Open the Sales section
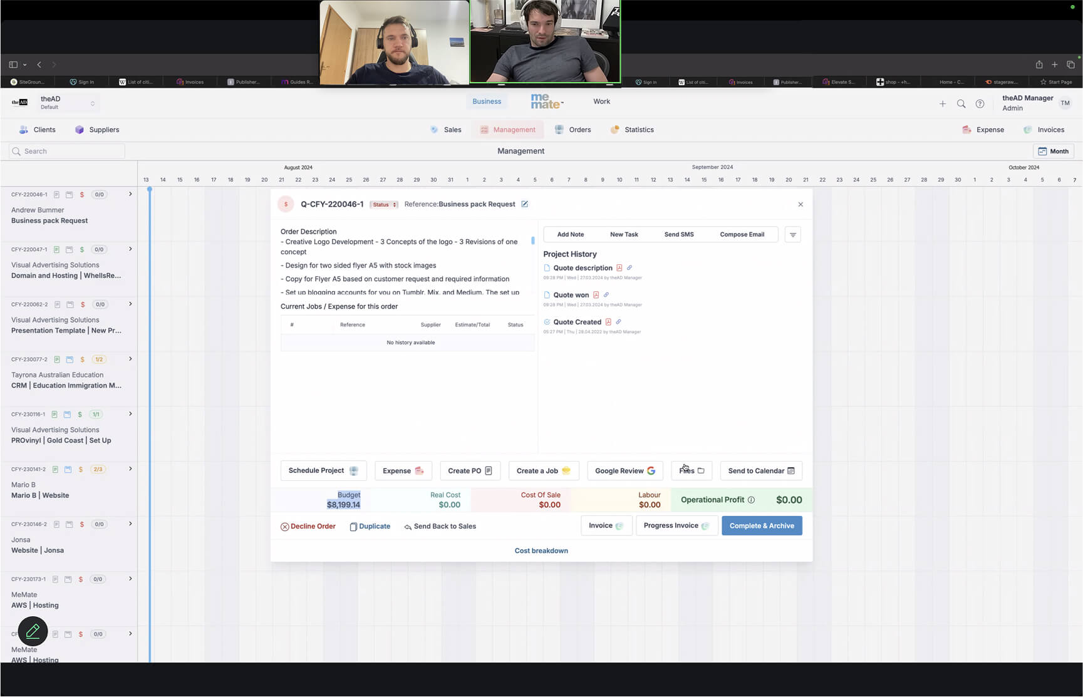Screen dimensions: 1083x697 pyautogui.click(x=446, y=130)
